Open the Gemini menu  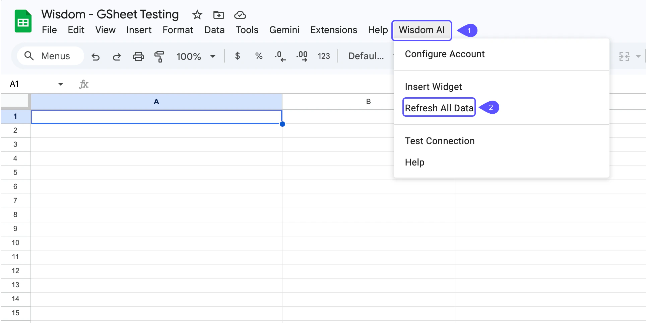(284, 30)
